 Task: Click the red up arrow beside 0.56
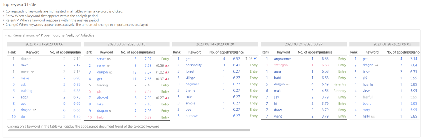point(167,66)
